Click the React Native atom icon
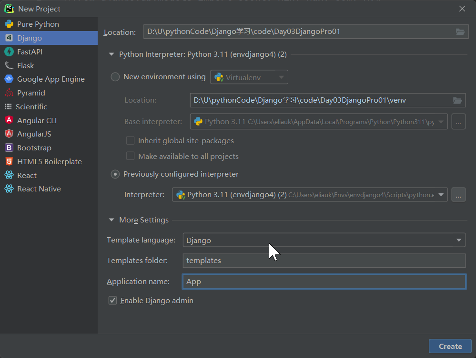 (9, 189)
